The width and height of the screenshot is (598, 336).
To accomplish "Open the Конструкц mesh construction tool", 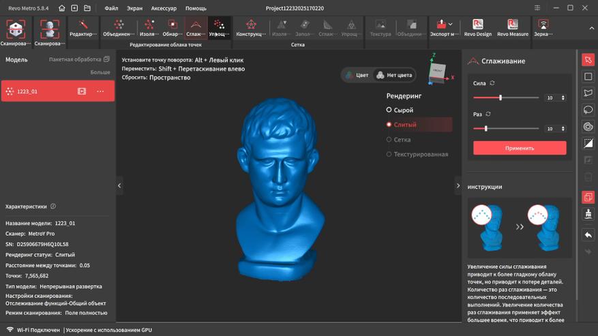I will (251, 28).
